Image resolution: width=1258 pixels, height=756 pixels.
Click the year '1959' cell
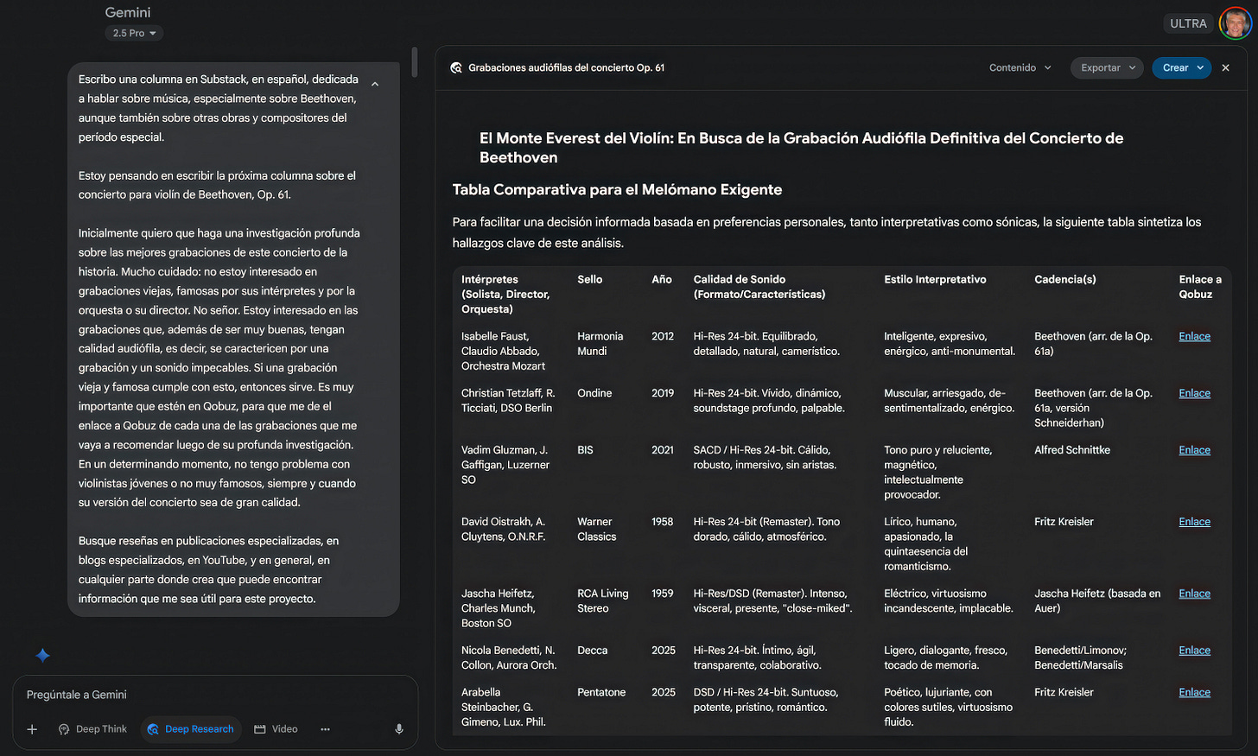point(662,594)
